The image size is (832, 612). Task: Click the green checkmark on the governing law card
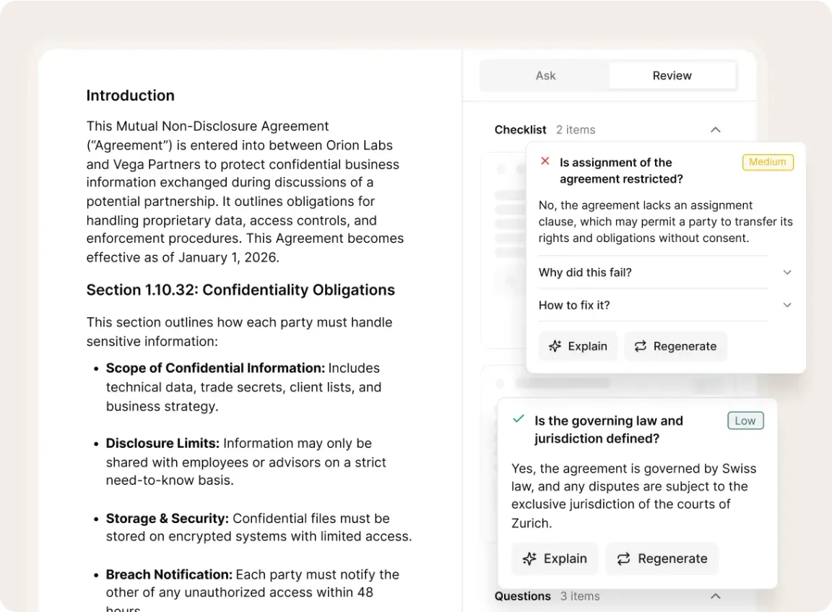(518, 418)
